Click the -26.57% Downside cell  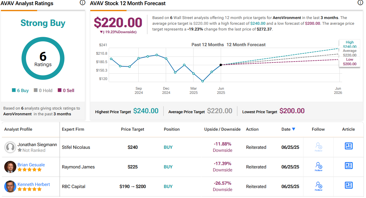223,186
